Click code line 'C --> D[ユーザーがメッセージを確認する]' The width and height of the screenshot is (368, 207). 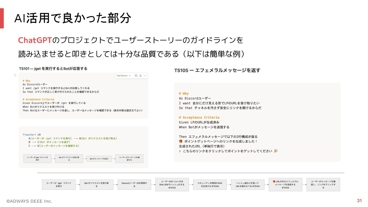(x=54, y=146)
